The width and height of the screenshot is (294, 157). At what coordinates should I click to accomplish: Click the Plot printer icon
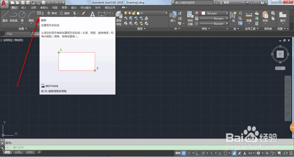[43, 2]
